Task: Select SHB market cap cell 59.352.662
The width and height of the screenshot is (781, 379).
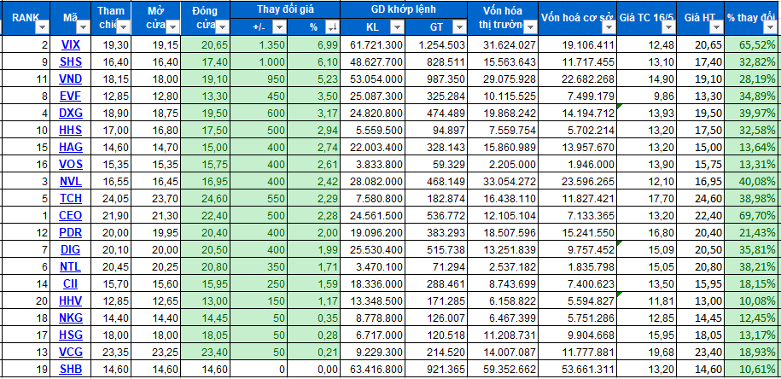Action: [503, 369]
